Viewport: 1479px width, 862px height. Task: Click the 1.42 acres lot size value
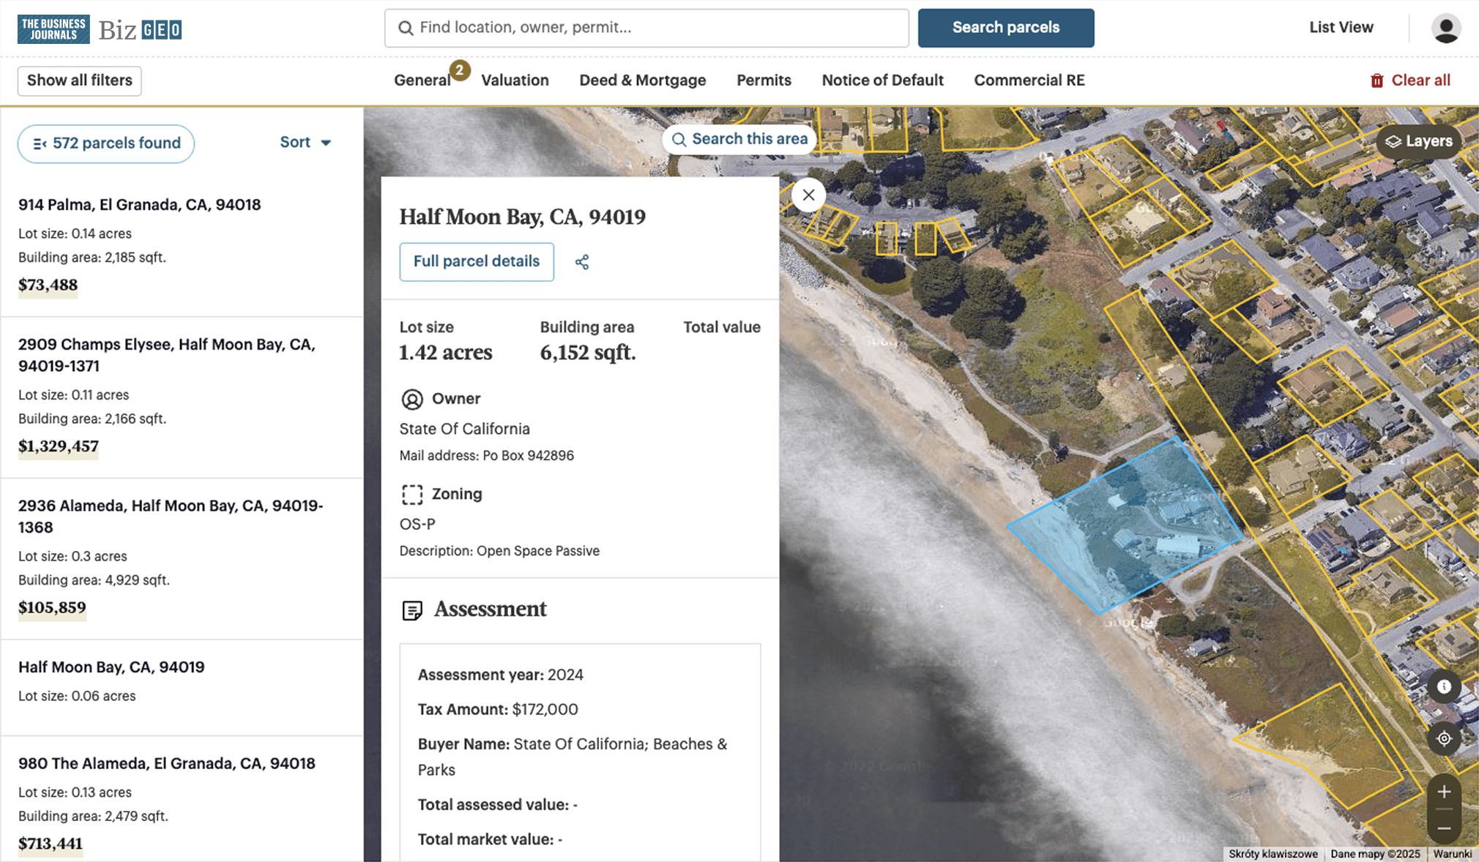tap(446, 353)
